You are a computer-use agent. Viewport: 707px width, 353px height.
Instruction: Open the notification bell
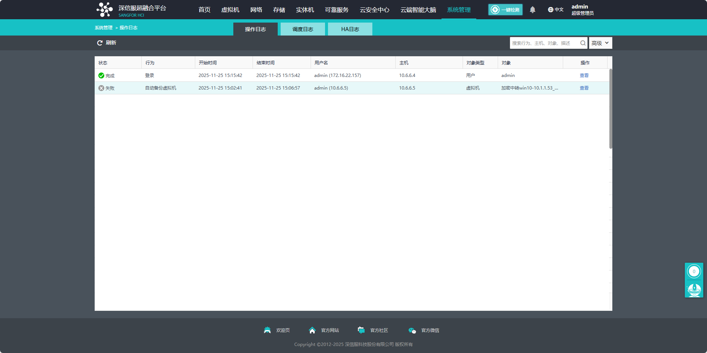(x=532, y=10)
